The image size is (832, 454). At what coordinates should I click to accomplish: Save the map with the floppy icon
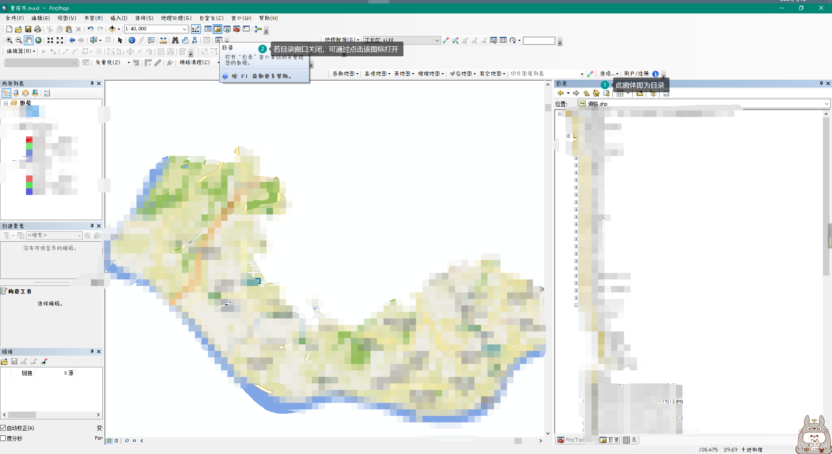click(28, 29)
